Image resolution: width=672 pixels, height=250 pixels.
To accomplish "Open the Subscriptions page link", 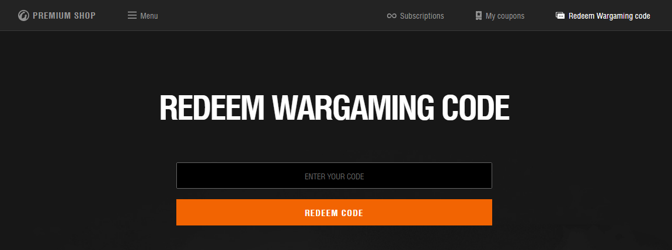I will pos(422,16).
